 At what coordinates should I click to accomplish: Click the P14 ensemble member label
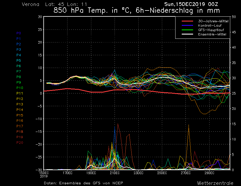coord(20,110)
